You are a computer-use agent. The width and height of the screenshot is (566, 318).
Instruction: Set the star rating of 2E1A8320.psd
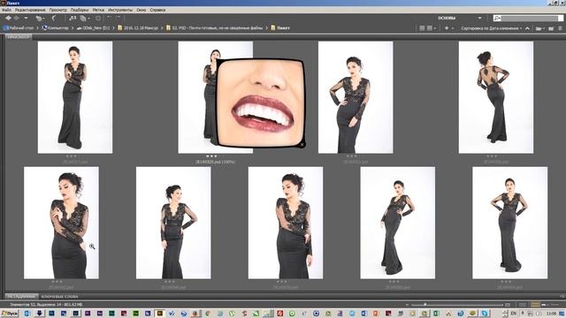[x=211, y=156]
